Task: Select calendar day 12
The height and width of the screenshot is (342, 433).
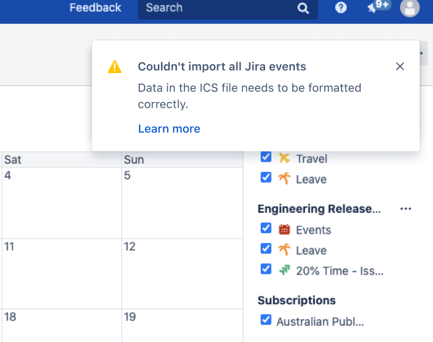Action: [x=182, y=273]
